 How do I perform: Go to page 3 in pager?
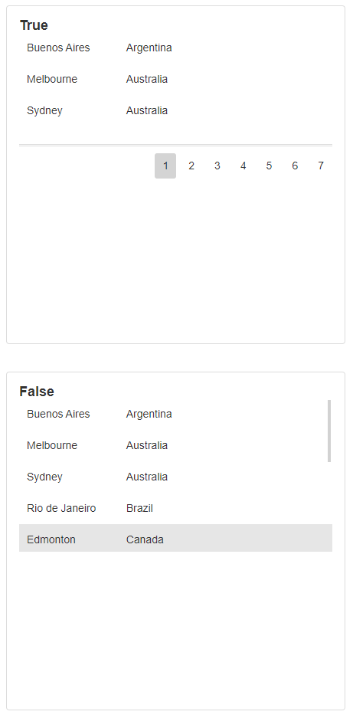tap(217, 166)
